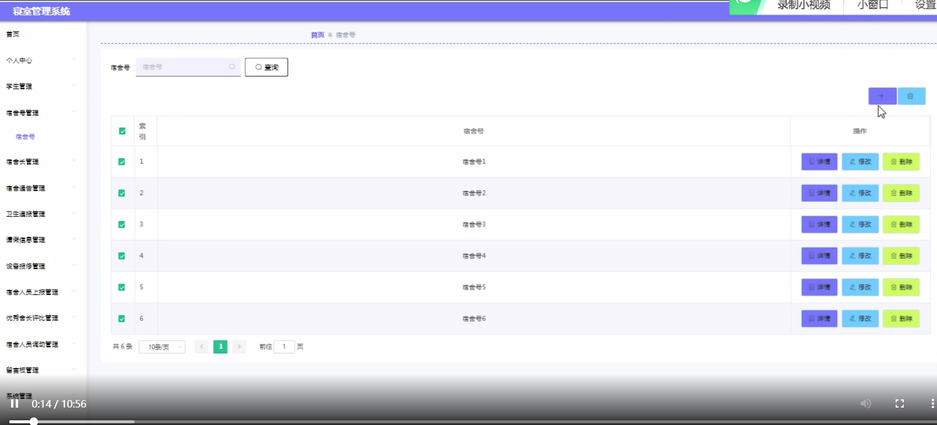
Task: Uncheck the checkbox for row 6
Action: [122, 319]
